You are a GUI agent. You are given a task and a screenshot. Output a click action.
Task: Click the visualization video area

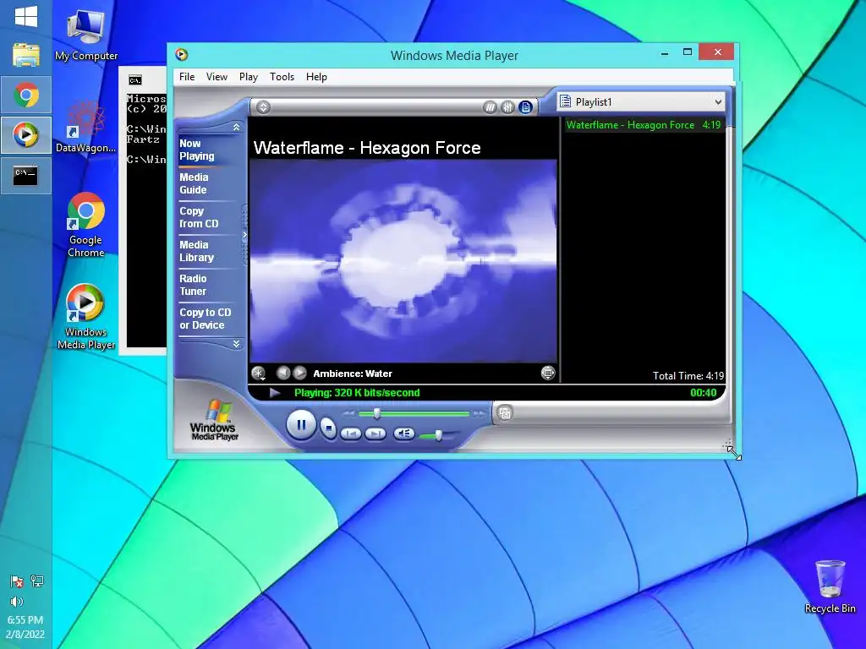tap(403, 260)
